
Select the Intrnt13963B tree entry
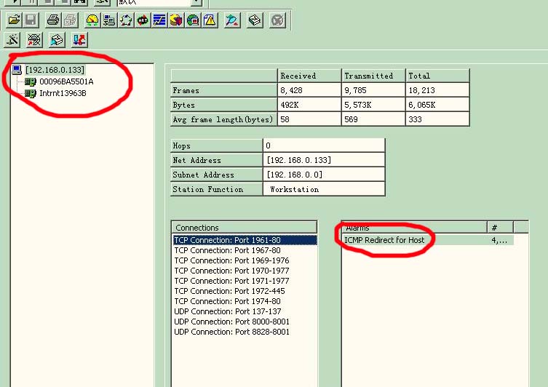pos(63,93)
